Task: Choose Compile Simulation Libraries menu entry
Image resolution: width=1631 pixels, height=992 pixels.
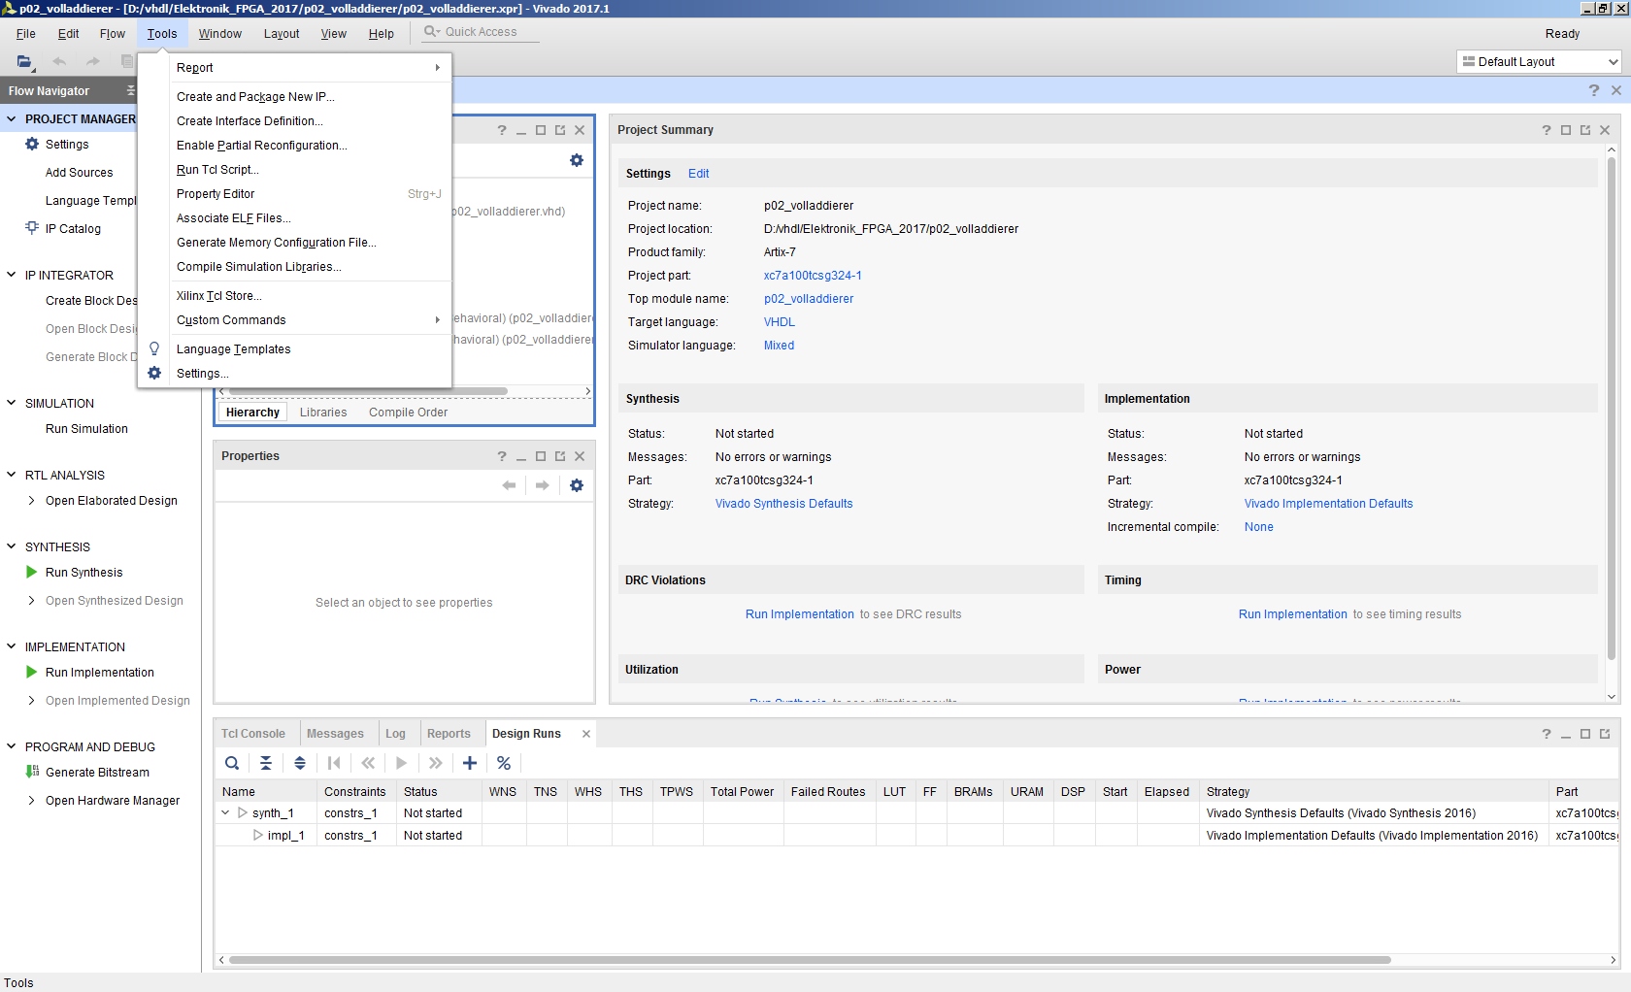Action: 295,267
